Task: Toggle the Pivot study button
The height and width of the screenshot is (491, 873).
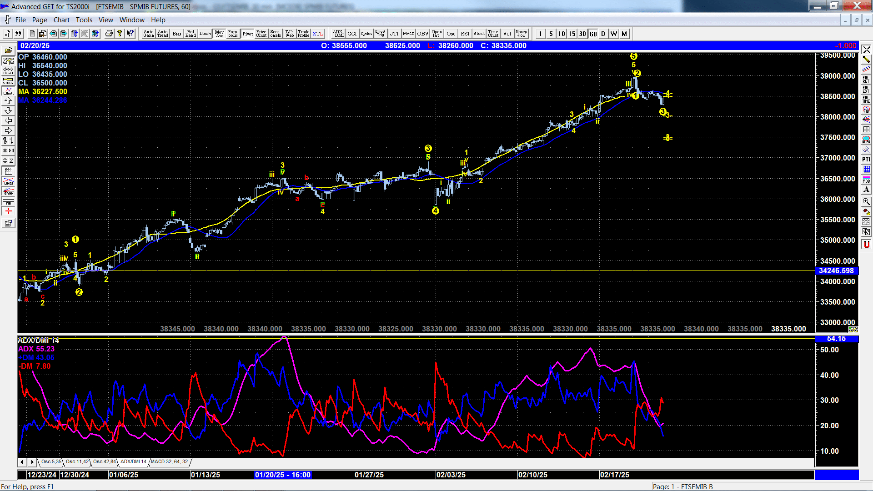Action: tap(248, 34)
